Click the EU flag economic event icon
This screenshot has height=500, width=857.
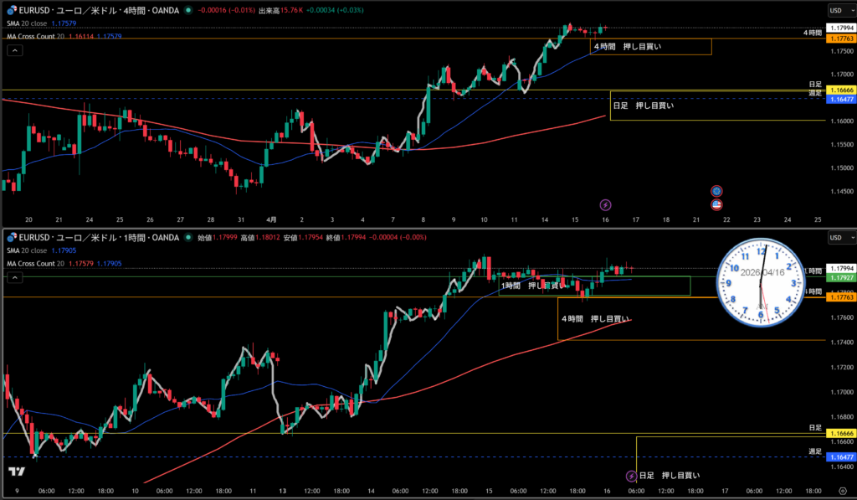[x=716, y=191]
